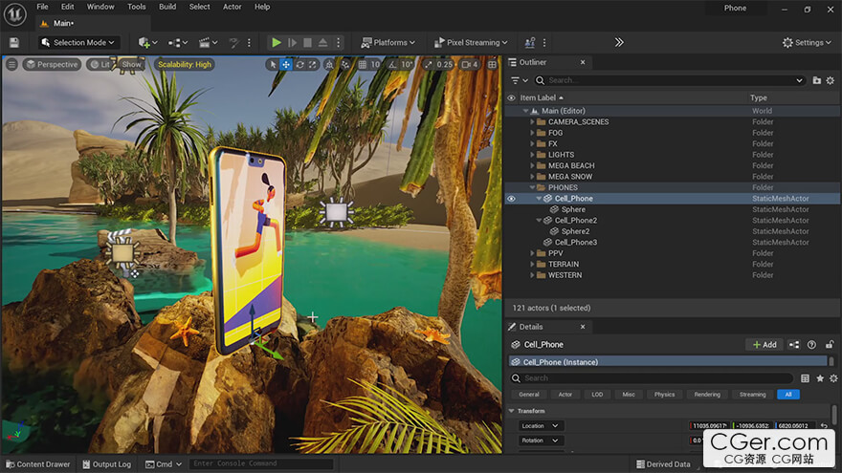Click the Save level floppy icon

(14, 43)
